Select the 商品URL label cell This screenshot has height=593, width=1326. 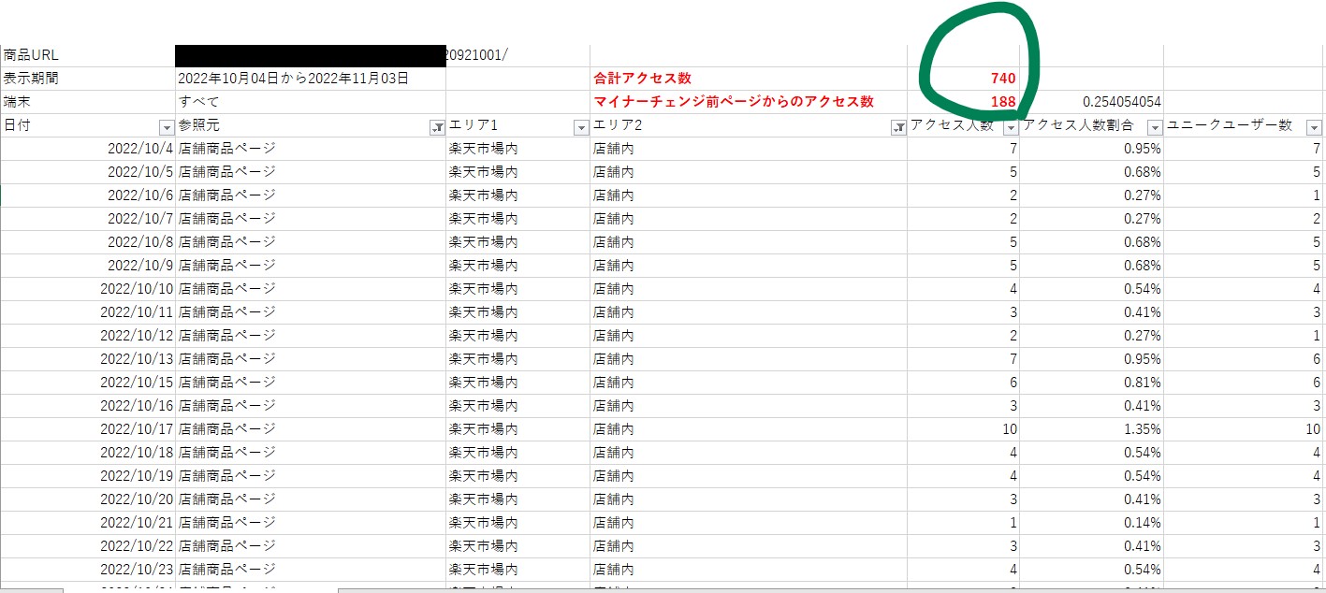pos(87,55)
